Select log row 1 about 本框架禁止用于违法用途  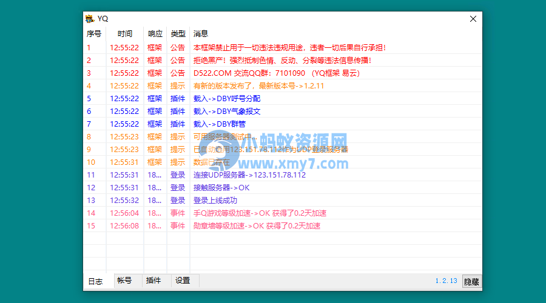coord(289,47)
